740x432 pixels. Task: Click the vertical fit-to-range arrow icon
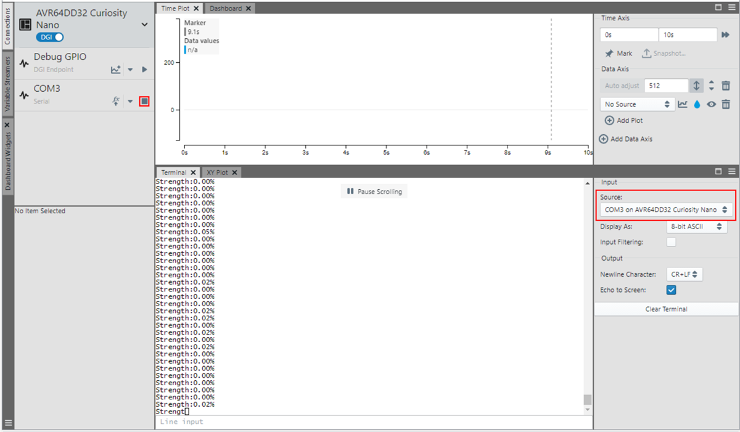click(696, 86)
